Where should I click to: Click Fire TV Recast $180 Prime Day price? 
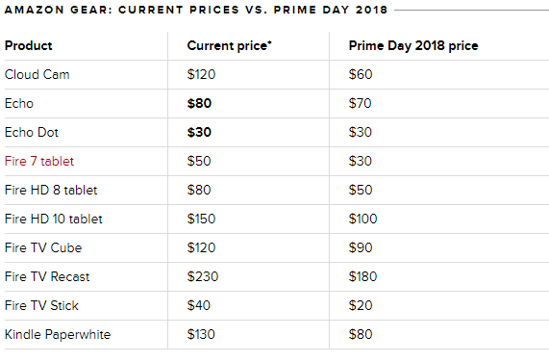[362, 276]
